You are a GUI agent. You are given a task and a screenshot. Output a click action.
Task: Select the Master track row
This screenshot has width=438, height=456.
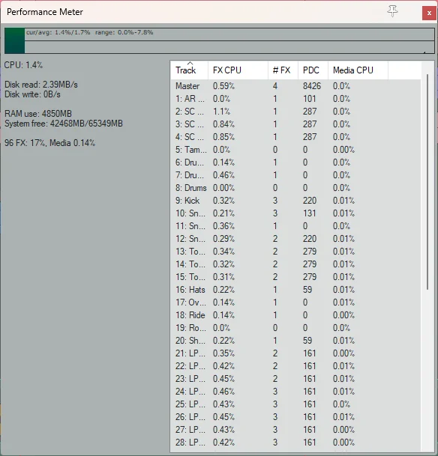[295, 86]
